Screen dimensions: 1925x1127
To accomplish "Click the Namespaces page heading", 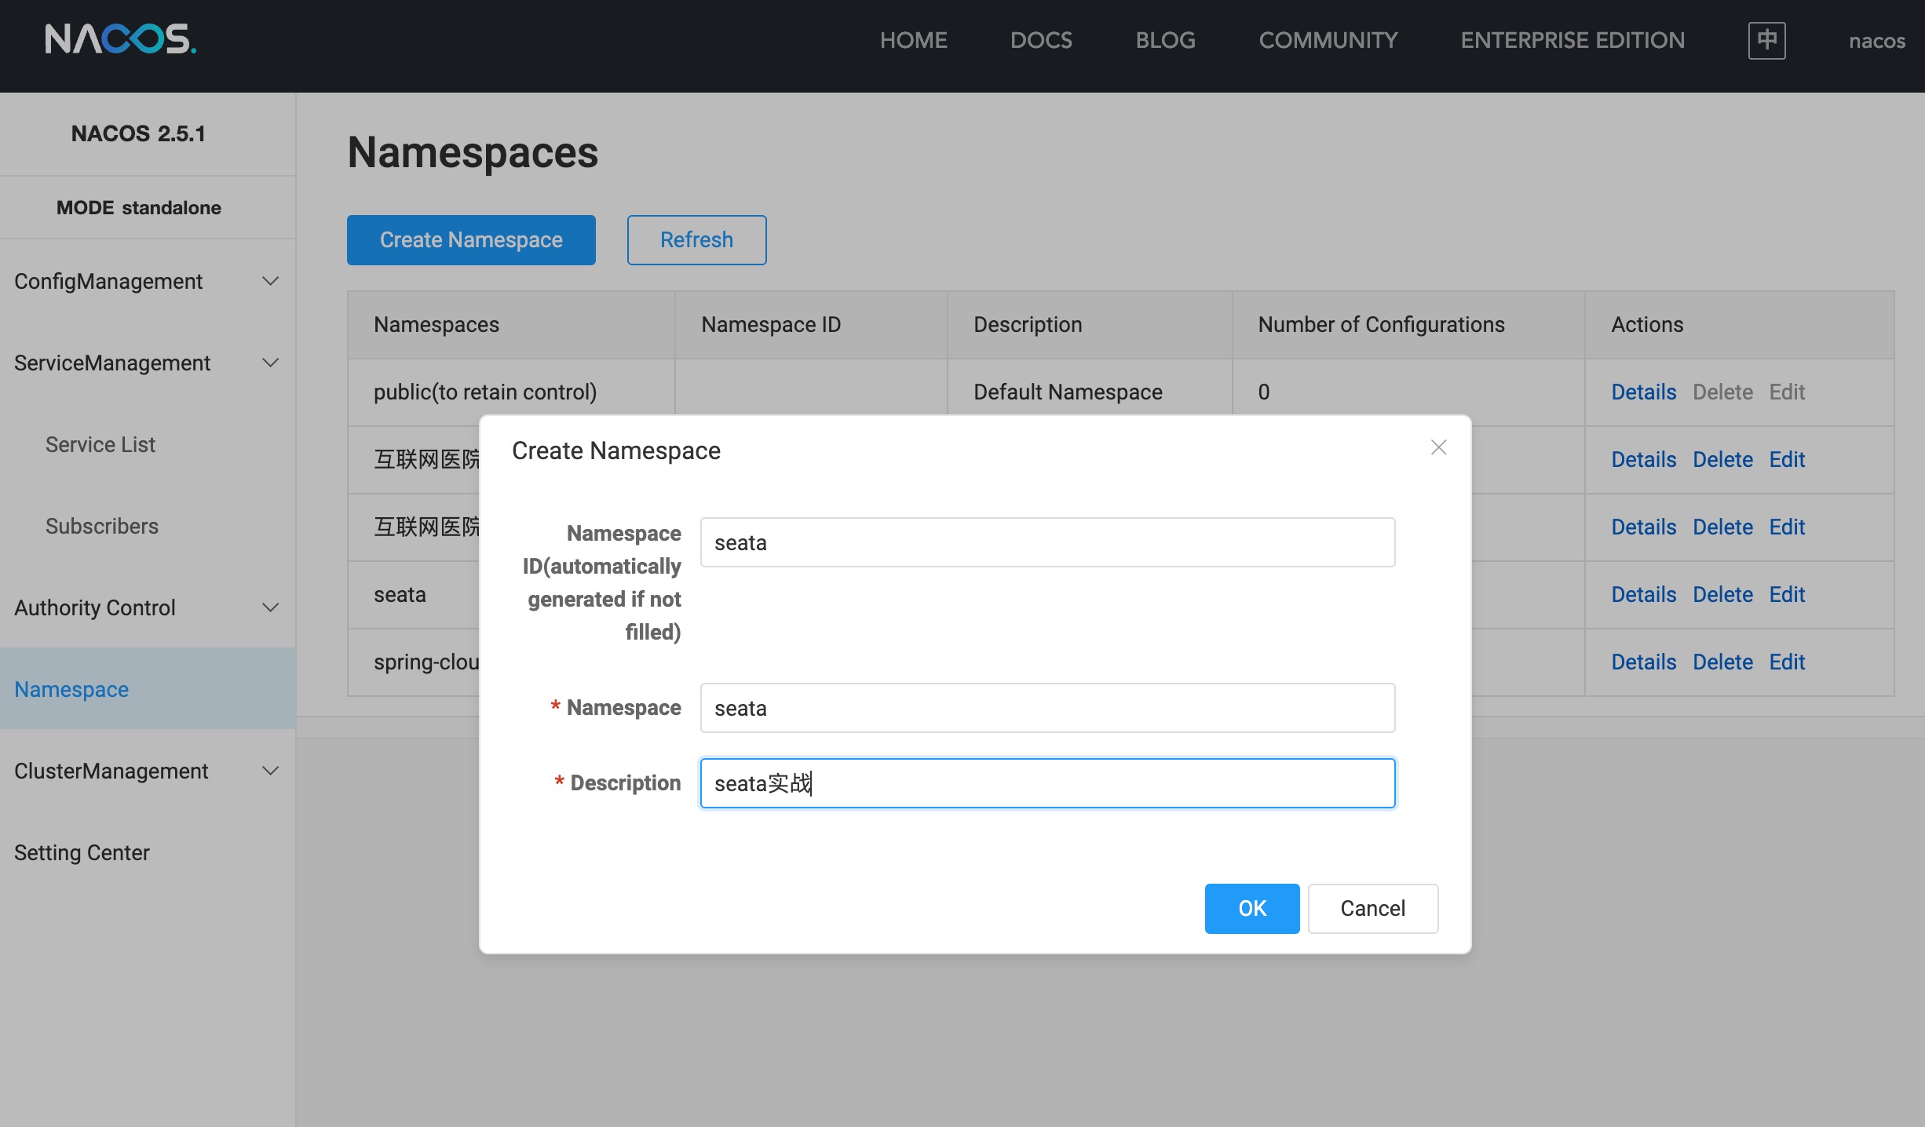I will pyautogui.click(x=473, y=151).
